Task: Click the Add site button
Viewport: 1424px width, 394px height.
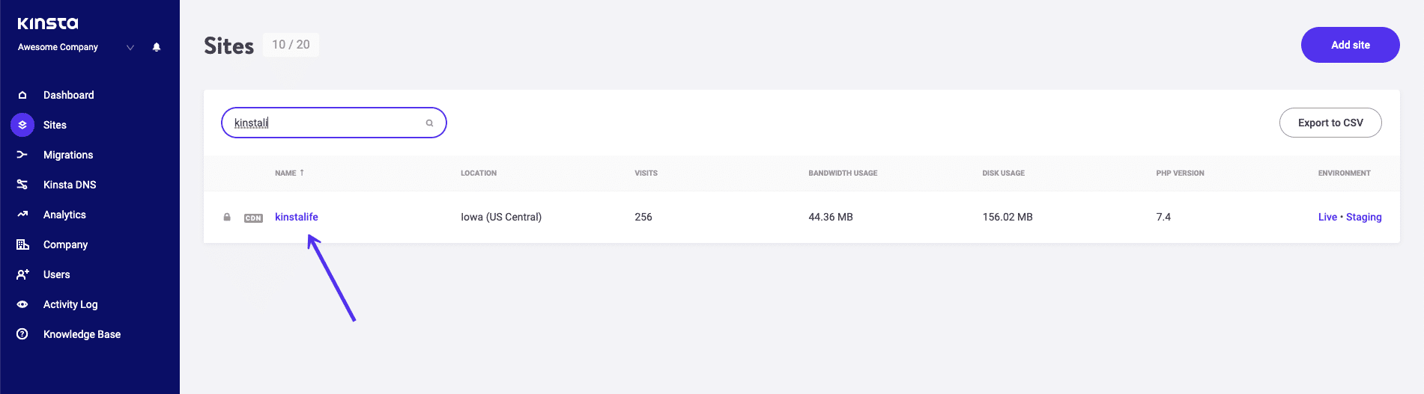Action: pyautogui.click(x=1350, y=45)
